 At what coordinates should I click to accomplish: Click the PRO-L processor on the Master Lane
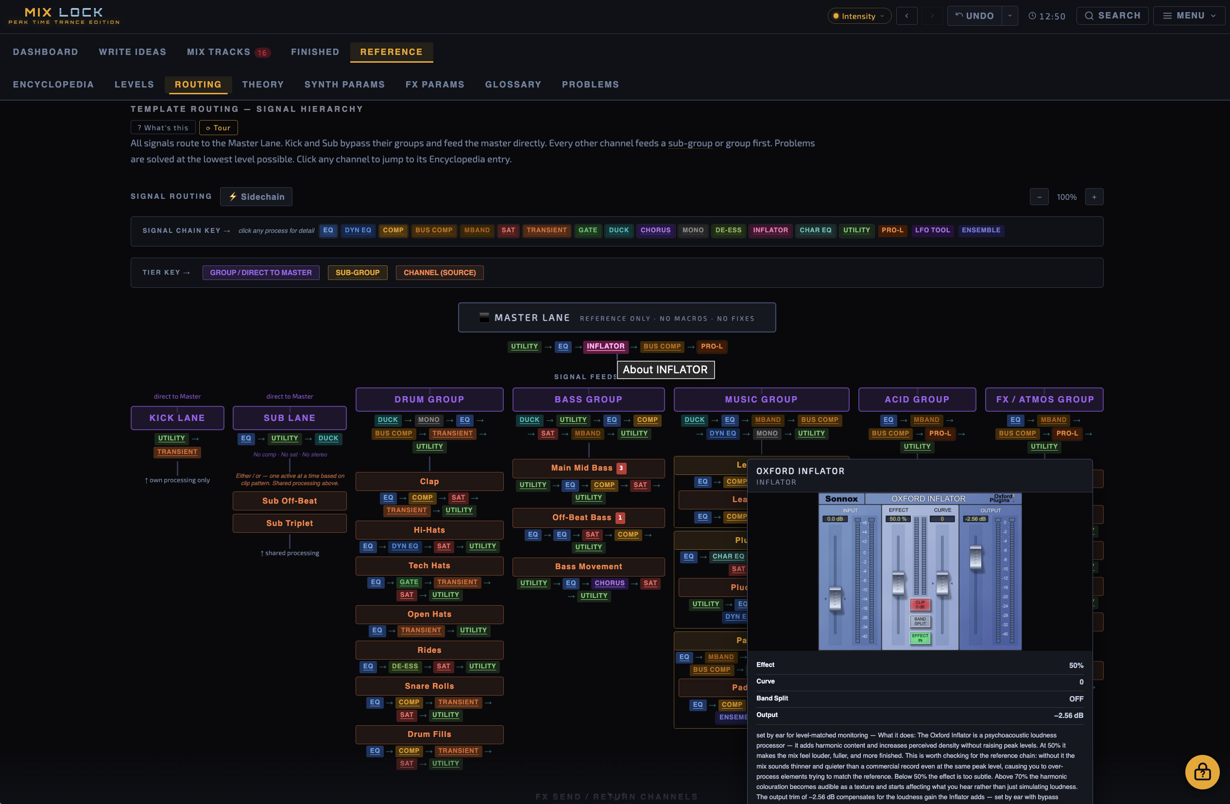tap(712, 347)
